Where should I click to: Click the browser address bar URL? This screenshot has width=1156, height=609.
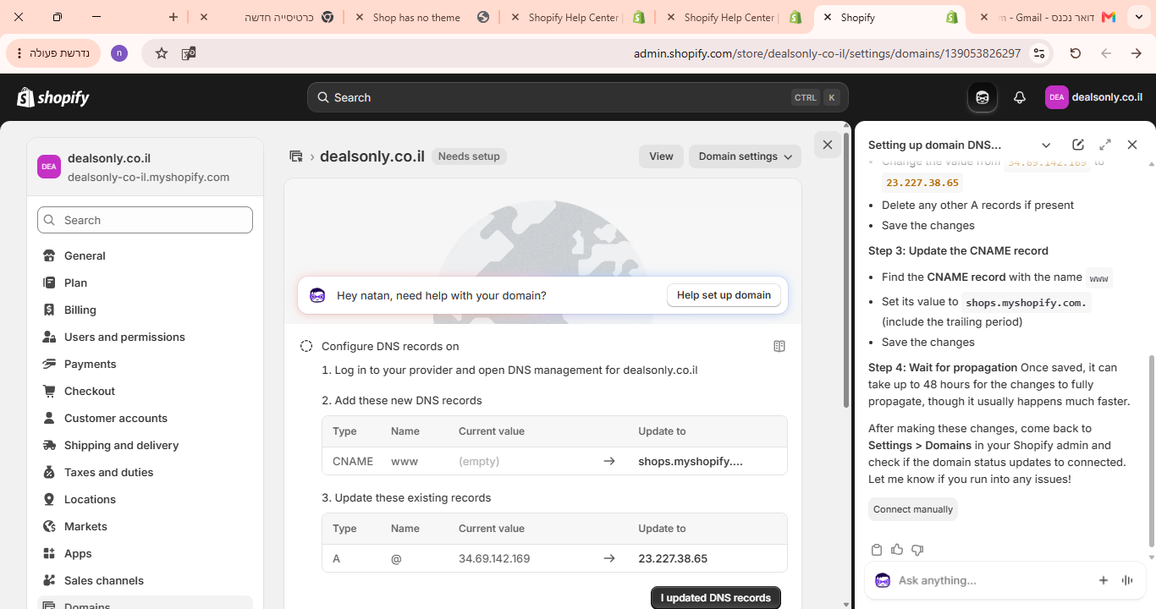[x=827, y=53]
